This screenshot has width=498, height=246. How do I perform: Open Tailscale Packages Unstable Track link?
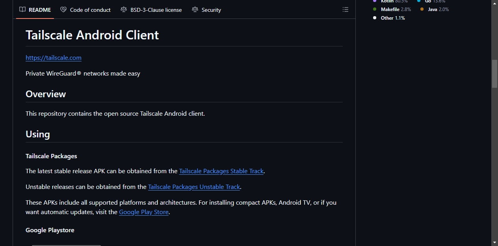point(194,187)
